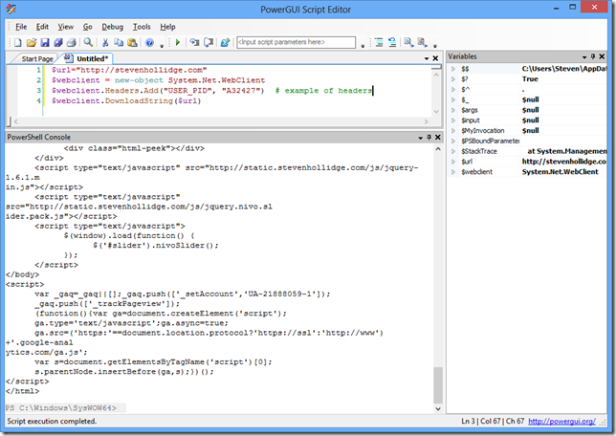Pin the Variables panel

click(x=593, y=56)
